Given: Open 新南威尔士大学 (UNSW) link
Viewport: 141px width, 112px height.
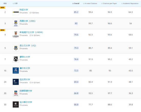Looking at the screenshot, I should 31,32.
